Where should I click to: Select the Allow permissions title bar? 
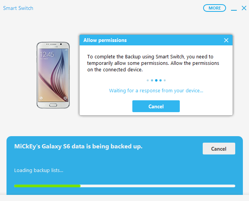coord(156,40)
